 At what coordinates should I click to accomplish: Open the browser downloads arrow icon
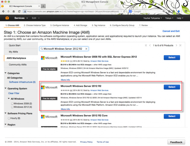coord(179,11)
